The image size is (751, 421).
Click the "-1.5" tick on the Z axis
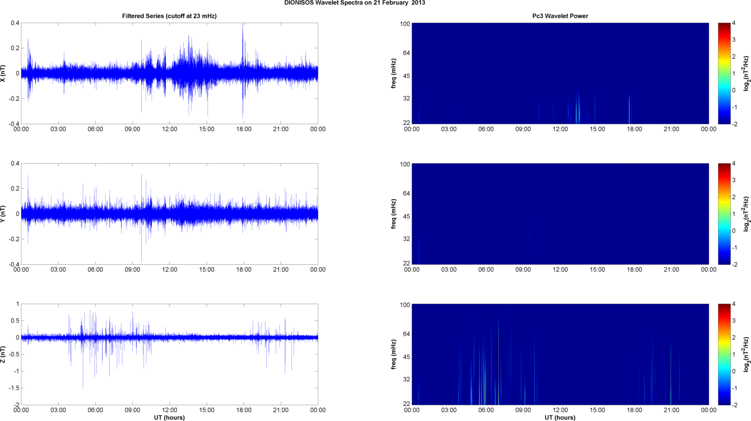(x=14, y=388)
